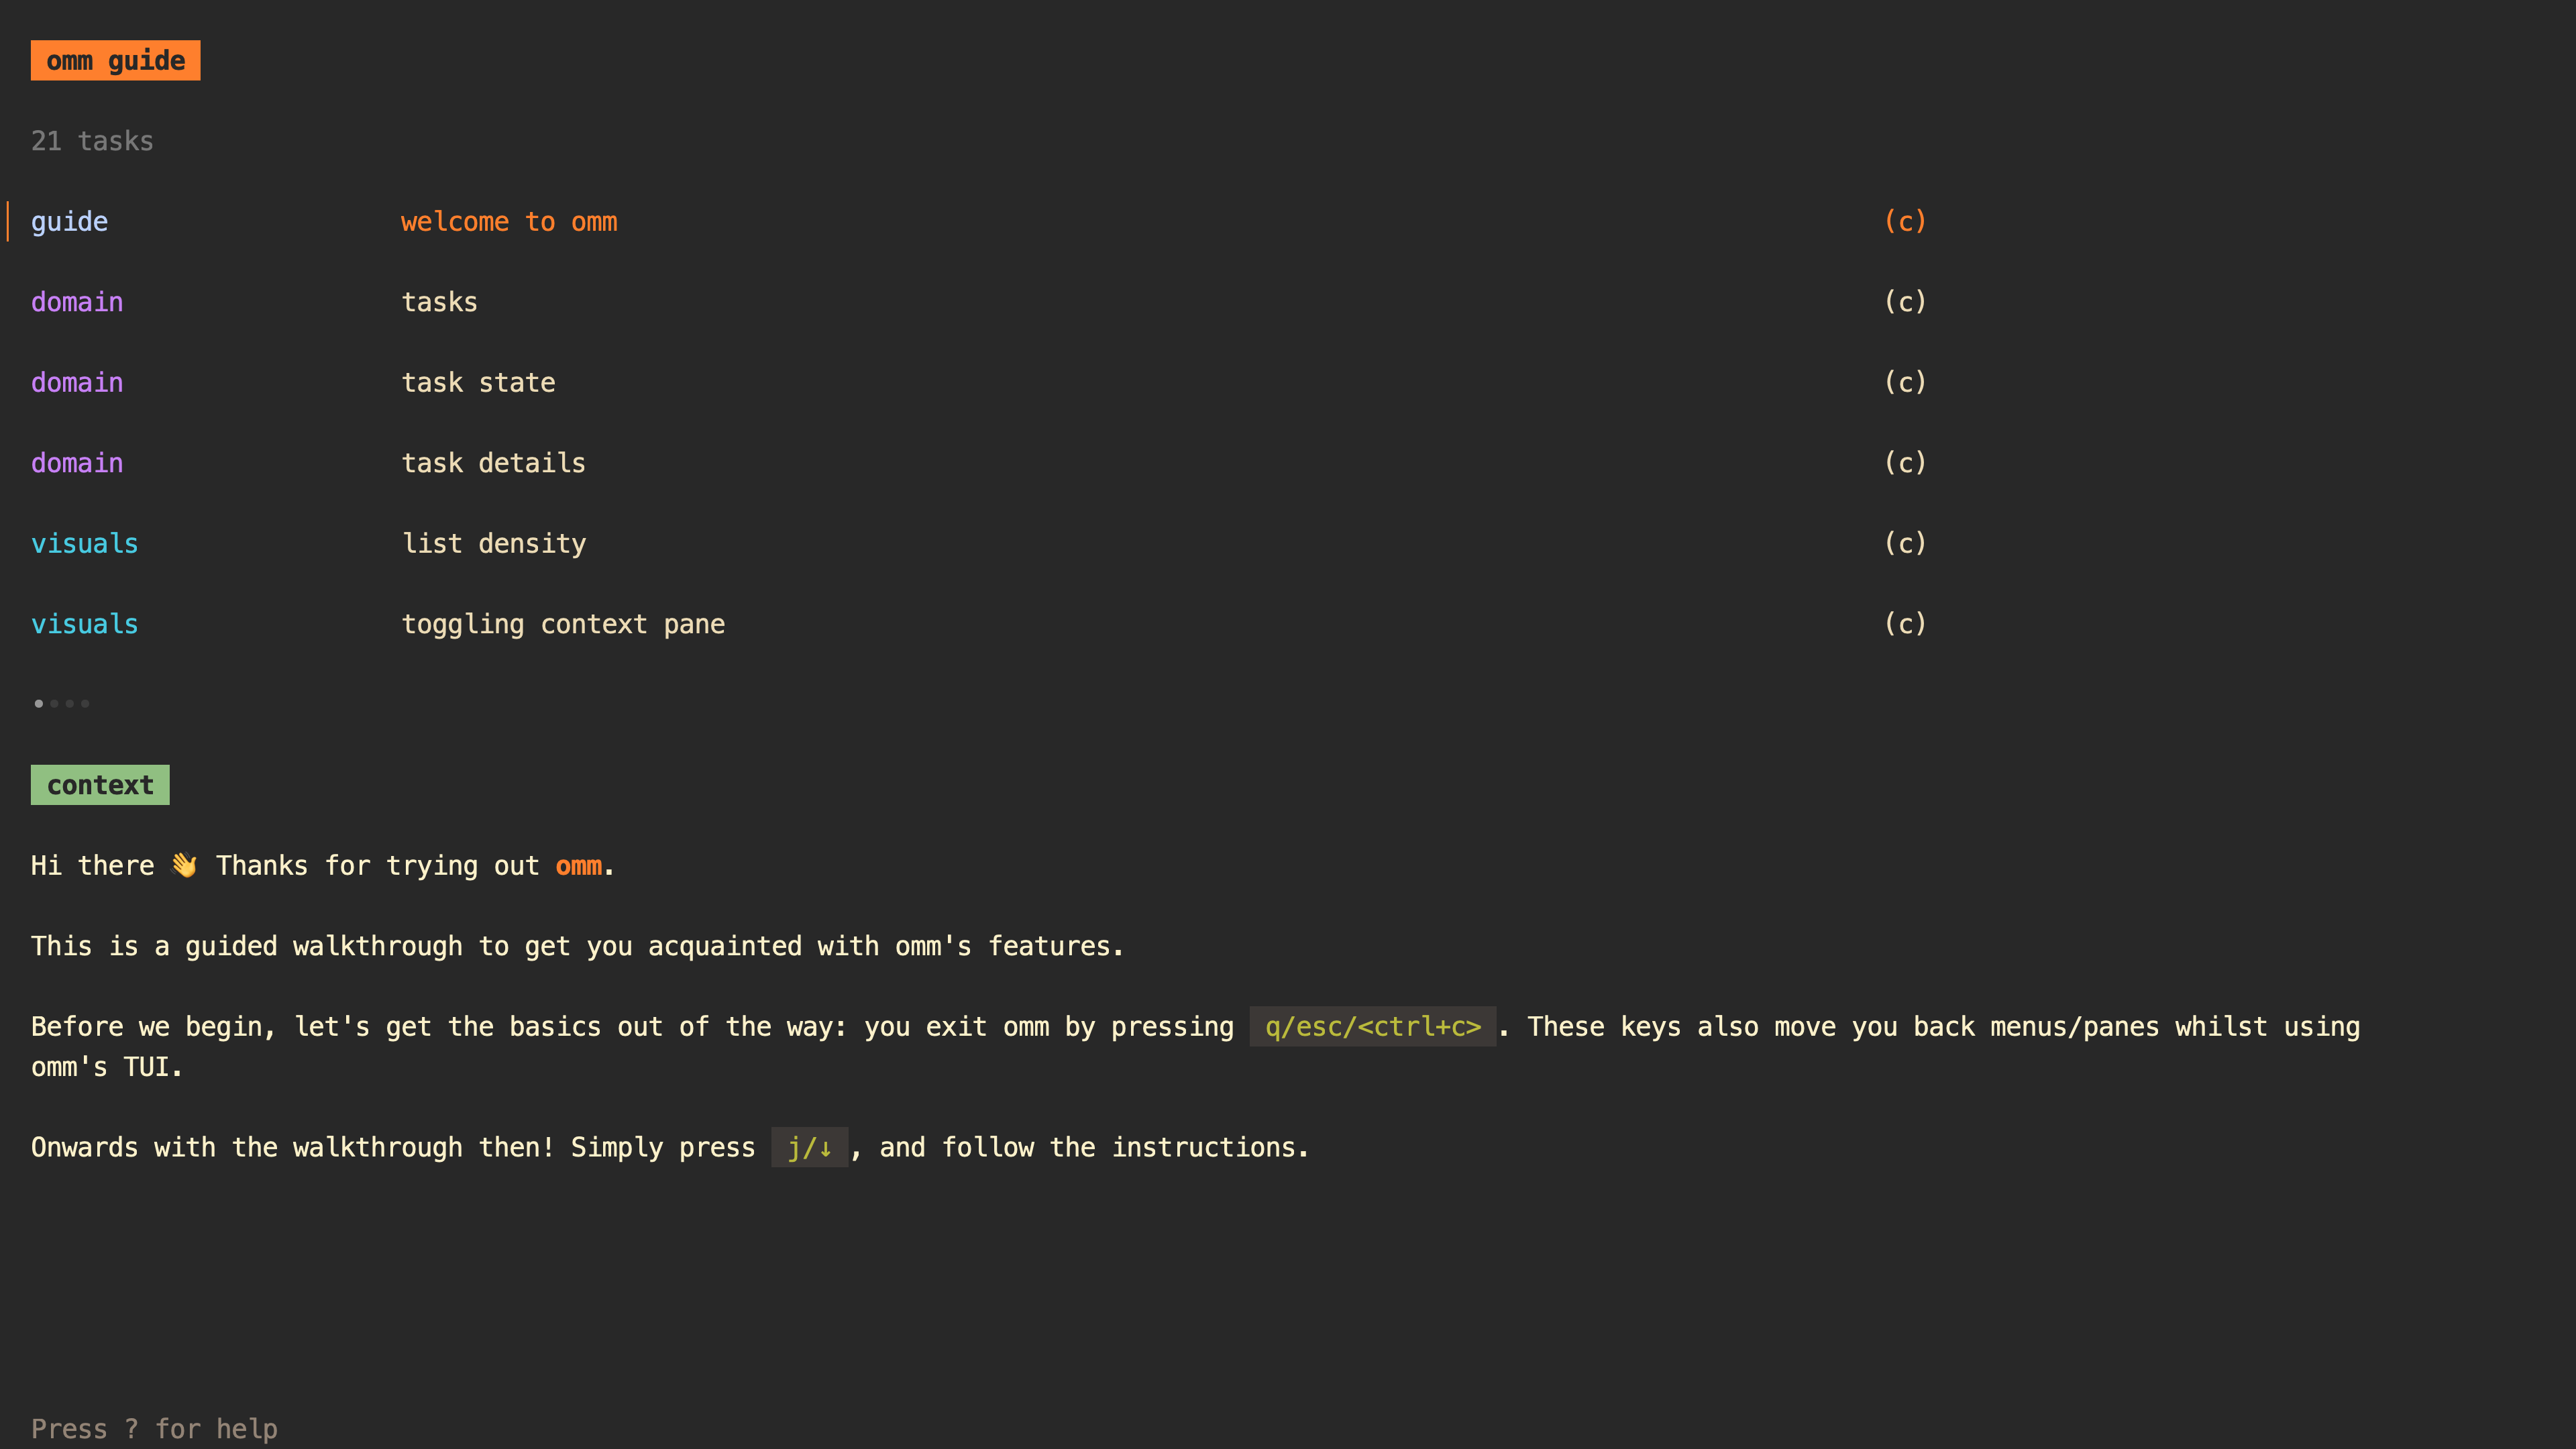Screen dimensions: 2576x1449
Task: Click the (c) indicator on 'list density' row
Action: coord(1905,543)
